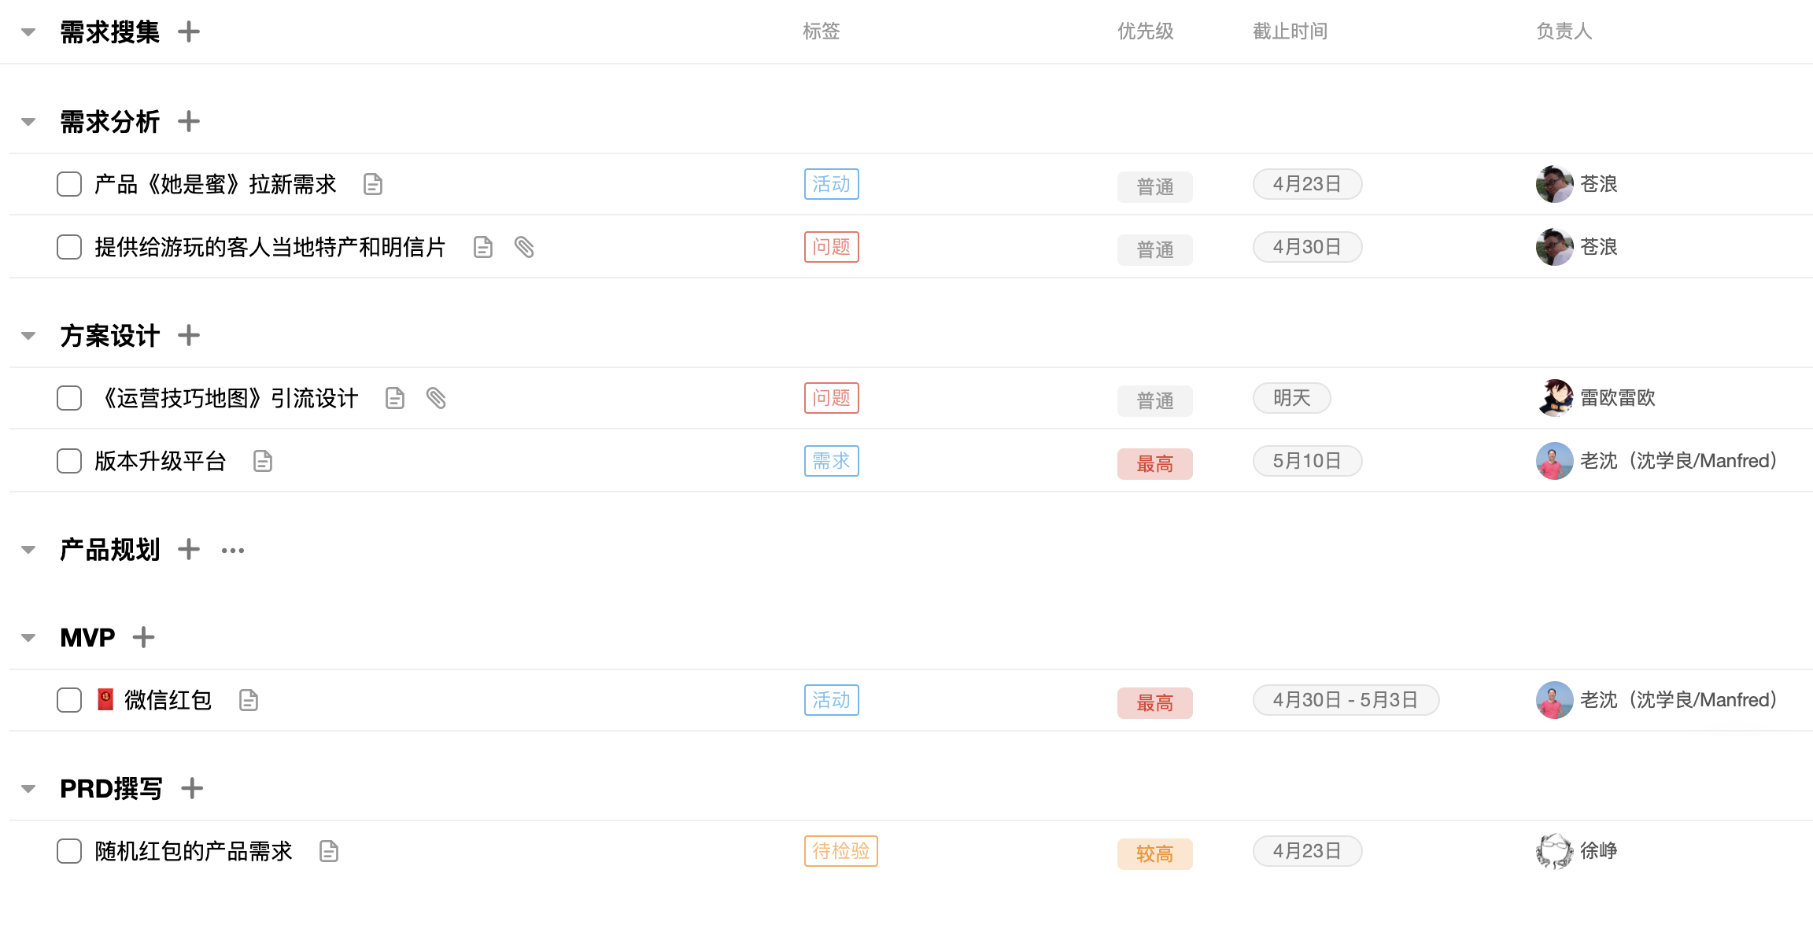Screen dimensions: 1813x925
Task: Click the 最高 priority on 微信红包
Action: point(1154,703)
